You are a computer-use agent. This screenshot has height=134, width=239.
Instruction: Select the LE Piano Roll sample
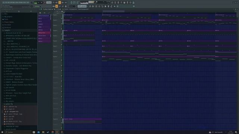click(x=10, y=124)
